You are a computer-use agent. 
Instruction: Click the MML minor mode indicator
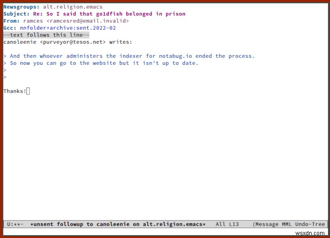point(287,224)
